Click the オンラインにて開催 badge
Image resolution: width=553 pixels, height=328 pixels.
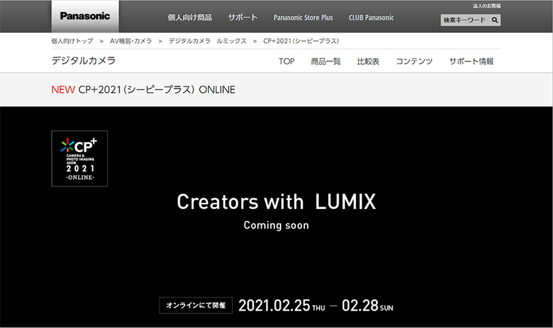click(196, 305)
